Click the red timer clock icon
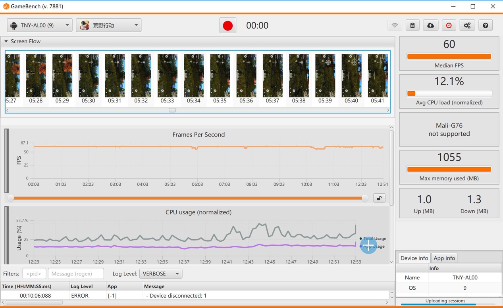The height and width of the screenshot is (308, 503). pyautogui.click(x=449, y=25)
